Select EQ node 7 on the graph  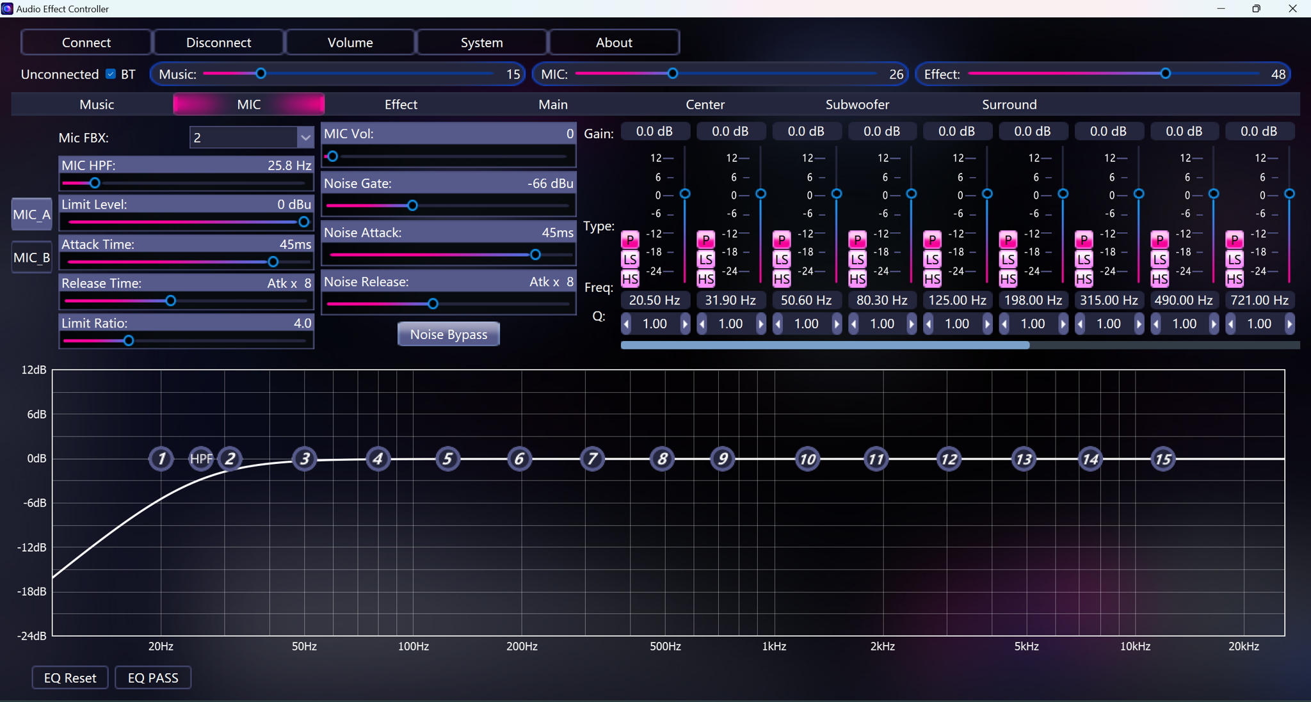coord(592,458)
